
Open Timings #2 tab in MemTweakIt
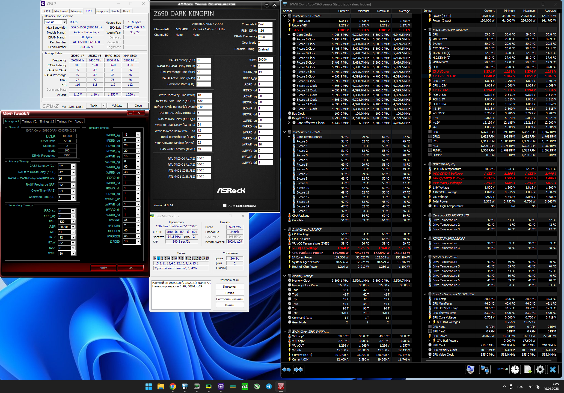[x=29, y=121]
